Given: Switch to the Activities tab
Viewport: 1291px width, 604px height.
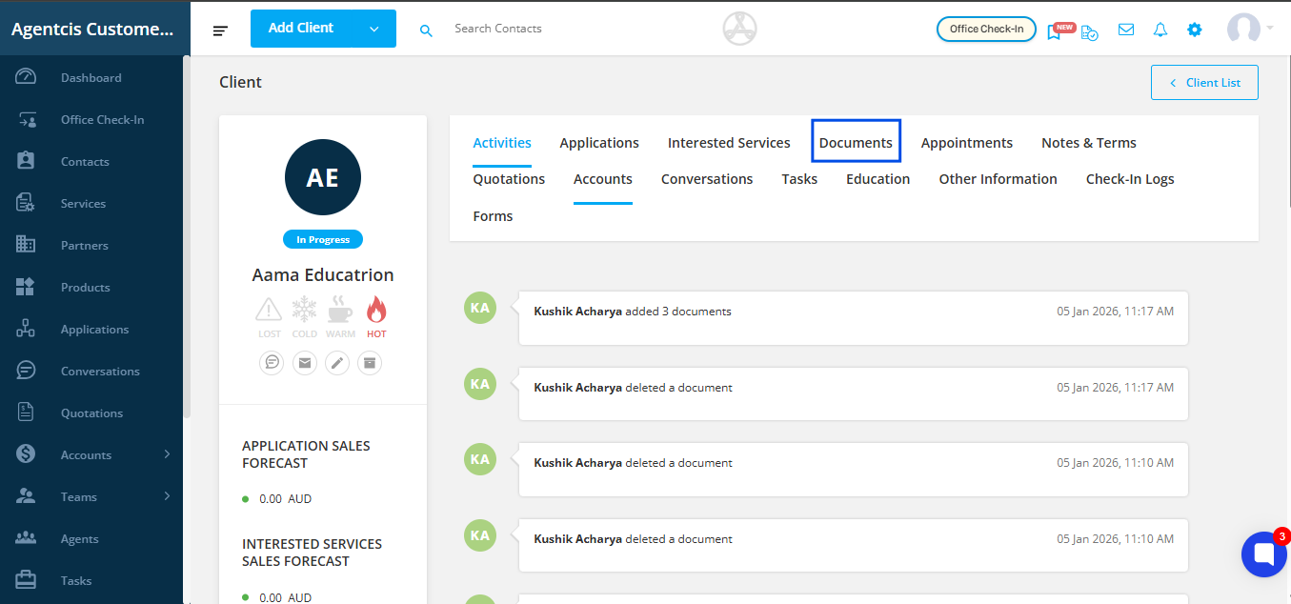Looking at the screenshot, I should pos(502,143).
